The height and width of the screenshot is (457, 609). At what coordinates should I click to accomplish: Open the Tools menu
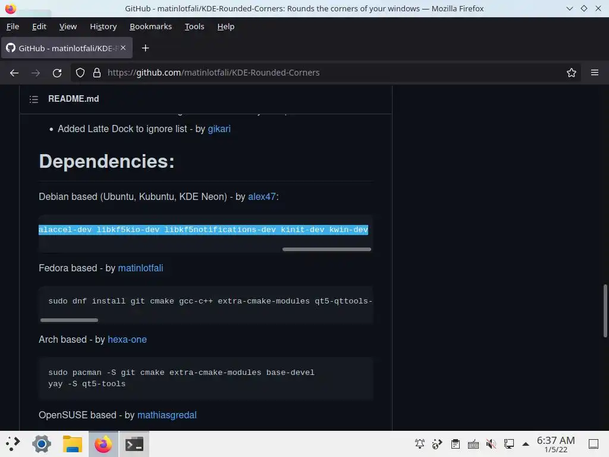point(194,26)
